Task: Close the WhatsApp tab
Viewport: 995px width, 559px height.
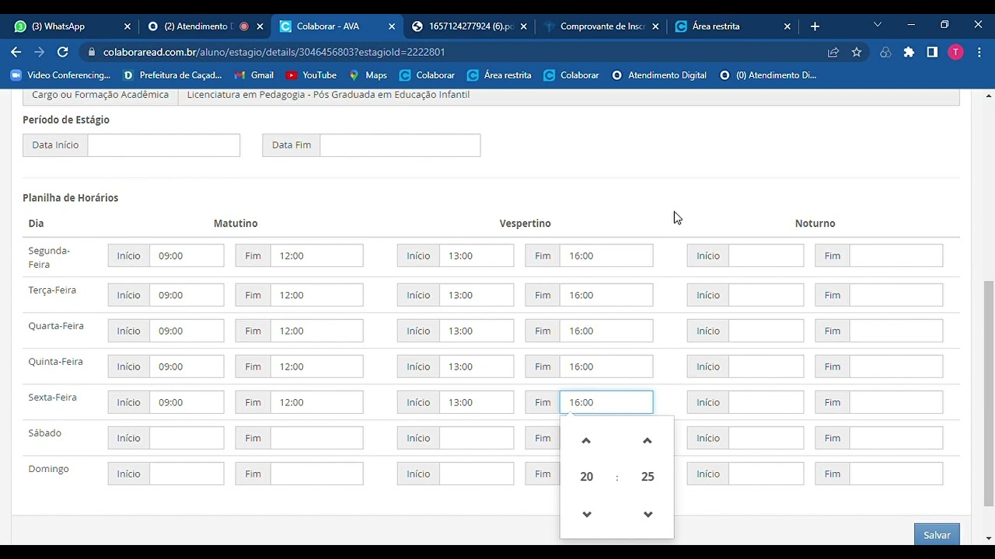Action: 127,26
